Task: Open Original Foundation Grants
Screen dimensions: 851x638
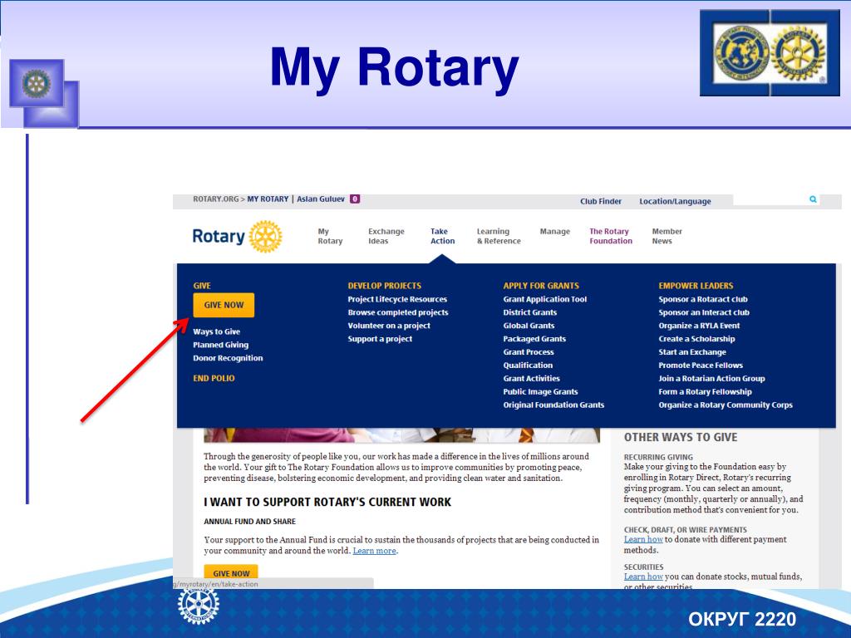Action: click(x=553, y=405)
